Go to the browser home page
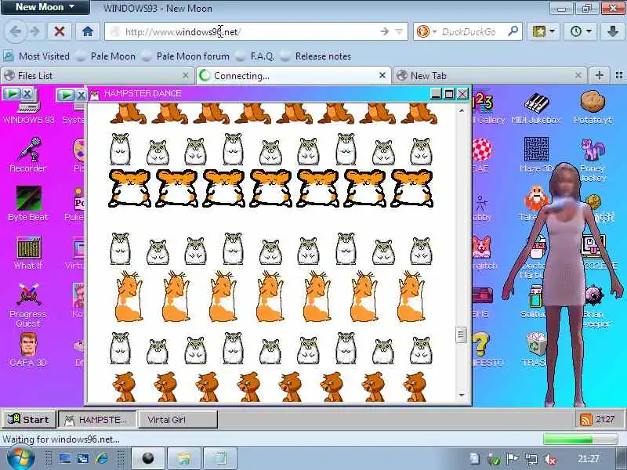The height and width of the screenshot is (470, 627). (88, 31)
